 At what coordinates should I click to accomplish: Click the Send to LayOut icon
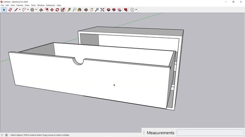click(119, 10)
